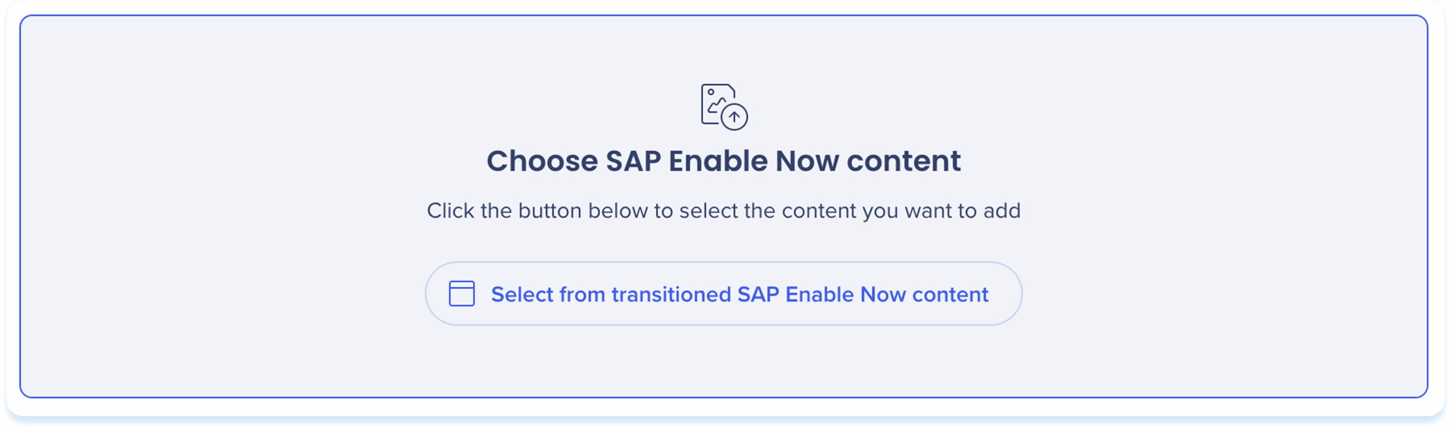
Task: Click the word "transitioned" in the button label
Action: [x=671, y=295]
